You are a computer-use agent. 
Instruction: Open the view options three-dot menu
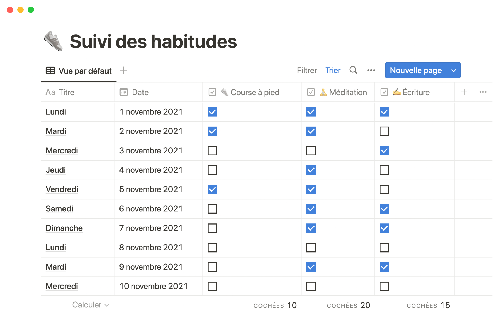click(x=371, y=70)
